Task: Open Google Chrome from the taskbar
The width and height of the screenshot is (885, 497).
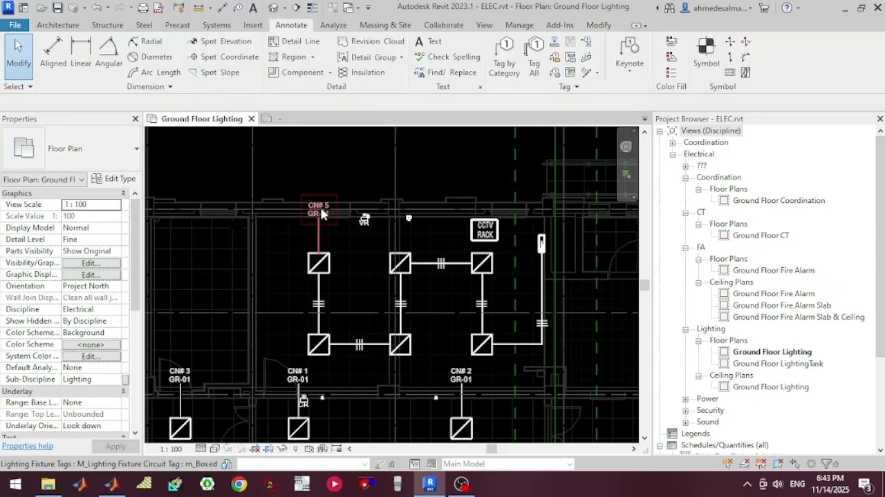Action: (x=239, y=484)
